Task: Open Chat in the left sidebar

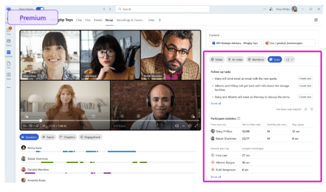Action: [x=8, y=31]
